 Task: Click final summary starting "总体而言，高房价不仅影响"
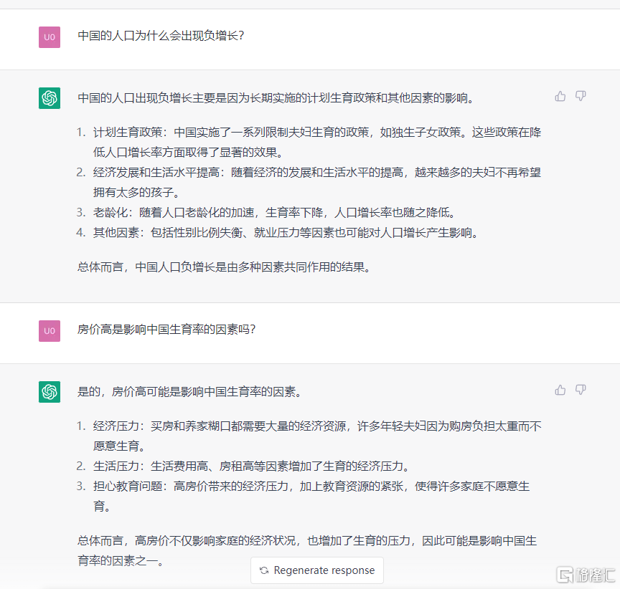click(x=307, y=550)
